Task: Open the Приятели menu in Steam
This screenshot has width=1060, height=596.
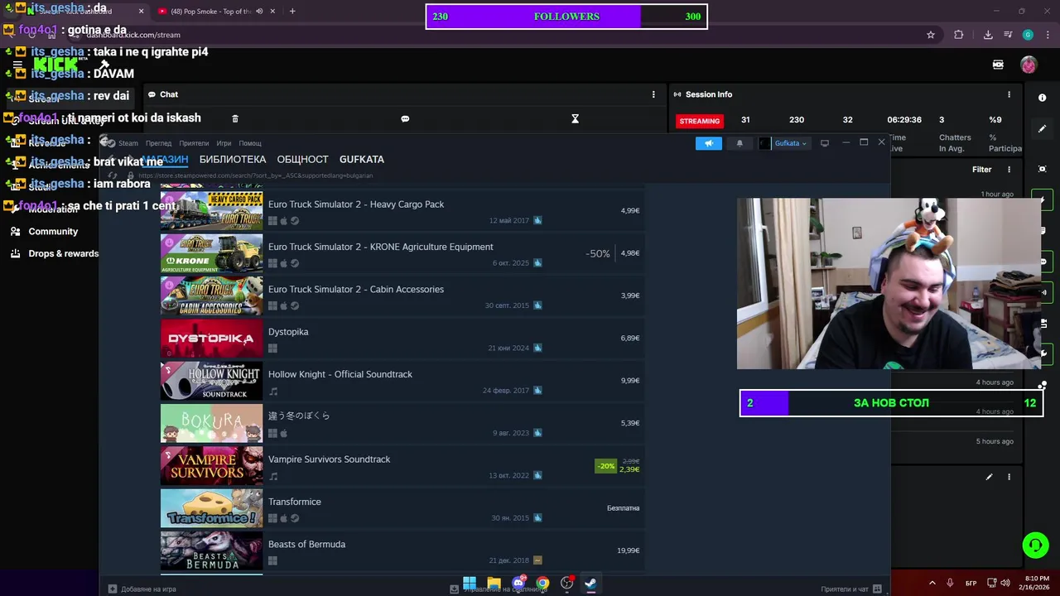Action: coord(194,143)
